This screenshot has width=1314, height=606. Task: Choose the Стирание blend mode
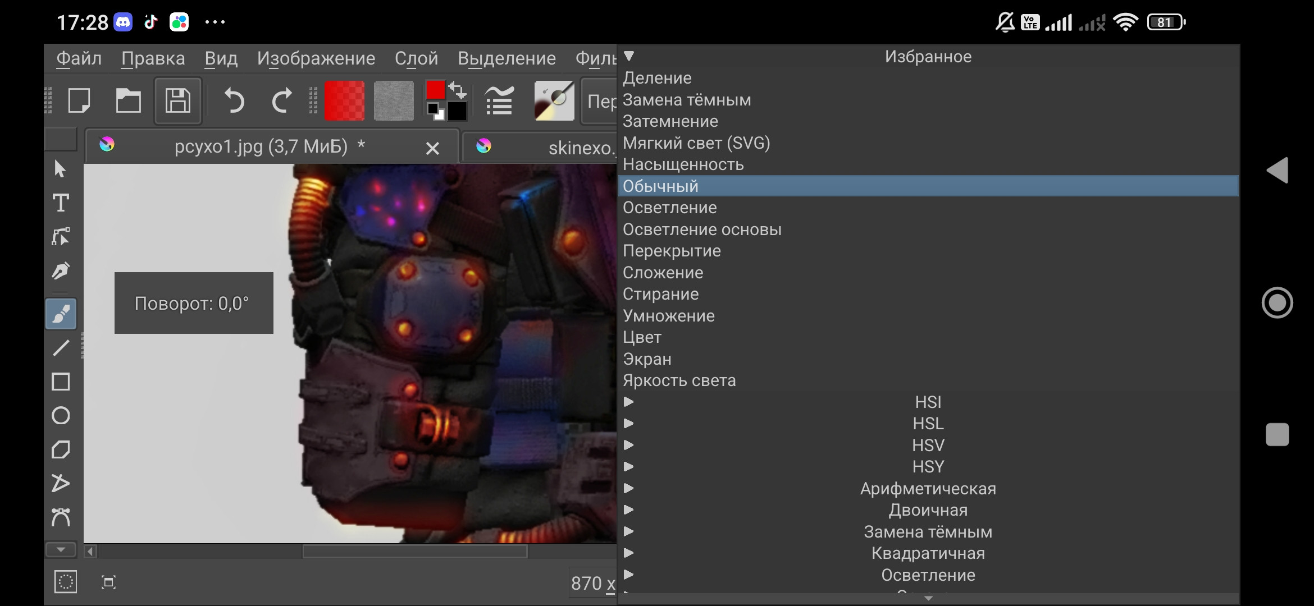tap(928, 294)
